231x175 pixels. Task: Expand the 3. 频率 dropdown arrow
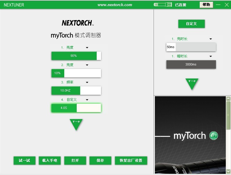(87, 82)
